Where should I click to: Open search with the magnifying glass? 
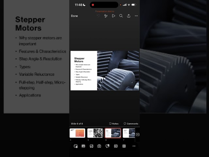(121, 16)
